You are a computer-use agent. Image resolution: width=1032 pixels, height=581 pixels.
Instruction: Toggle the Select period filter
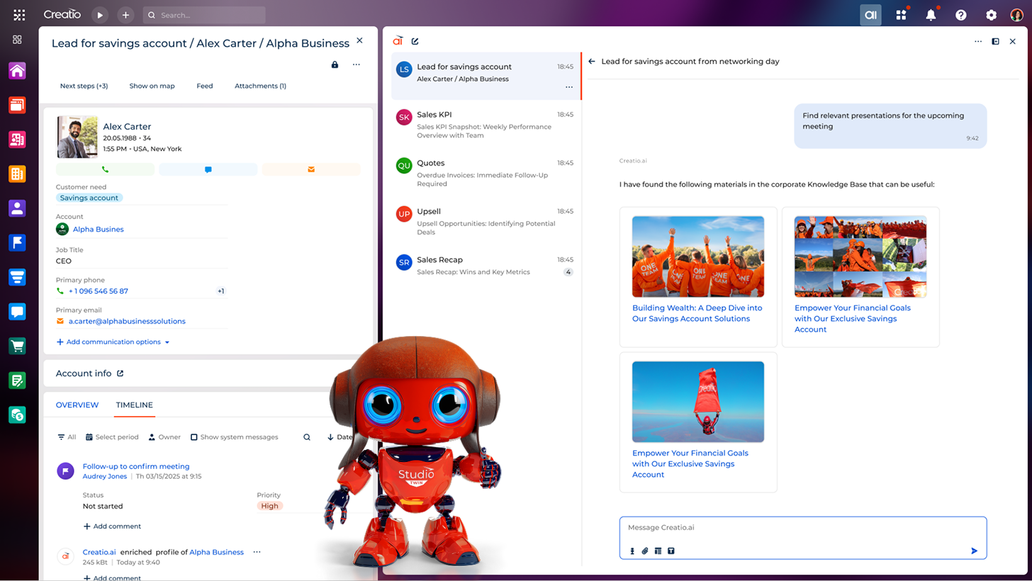coord(112,436)
